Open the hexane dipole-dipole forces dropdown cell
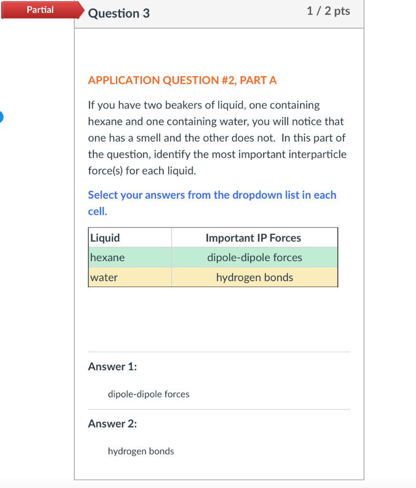Image resolution: width=416 pixels, height=488 pixels. click(x=254, y=257)
